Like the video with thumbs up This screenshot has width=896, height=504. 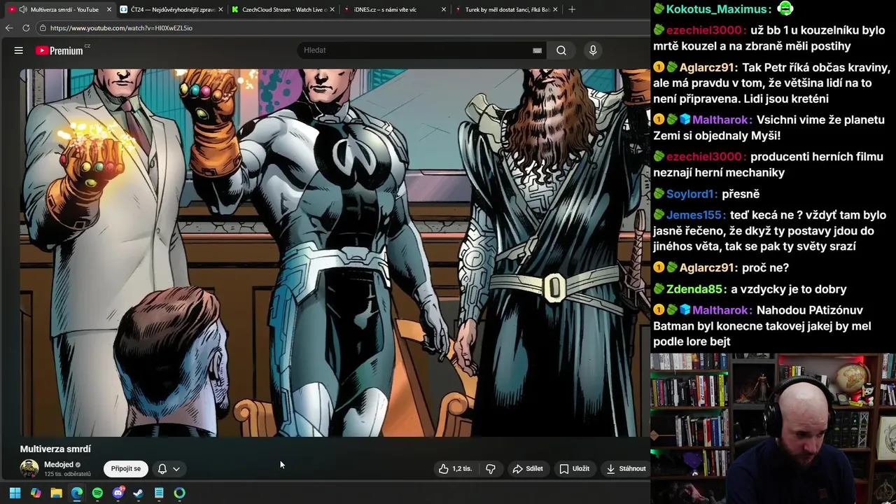tap(456, 469)
